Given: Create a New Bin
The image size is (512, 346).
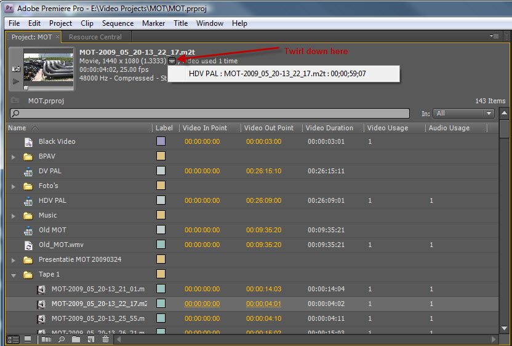Looking at the screenshot, I should click(76, 339).
